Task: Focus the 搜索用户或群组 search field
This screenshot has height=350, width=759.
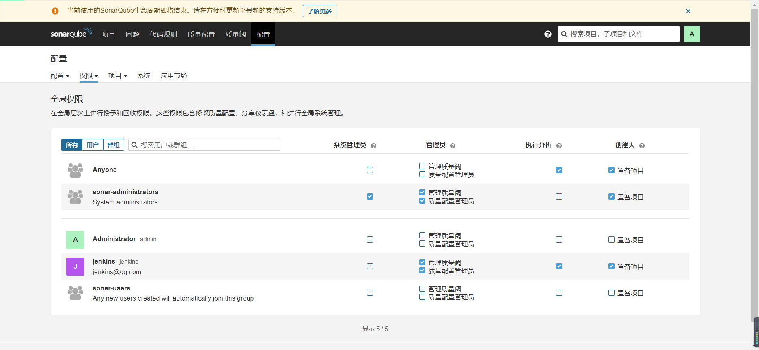Action: [204, 145]
